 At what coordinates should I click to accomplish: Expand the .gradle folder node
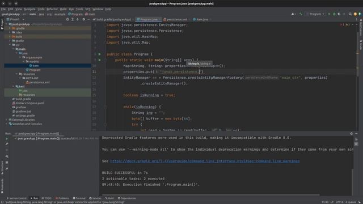click(10, 28)
